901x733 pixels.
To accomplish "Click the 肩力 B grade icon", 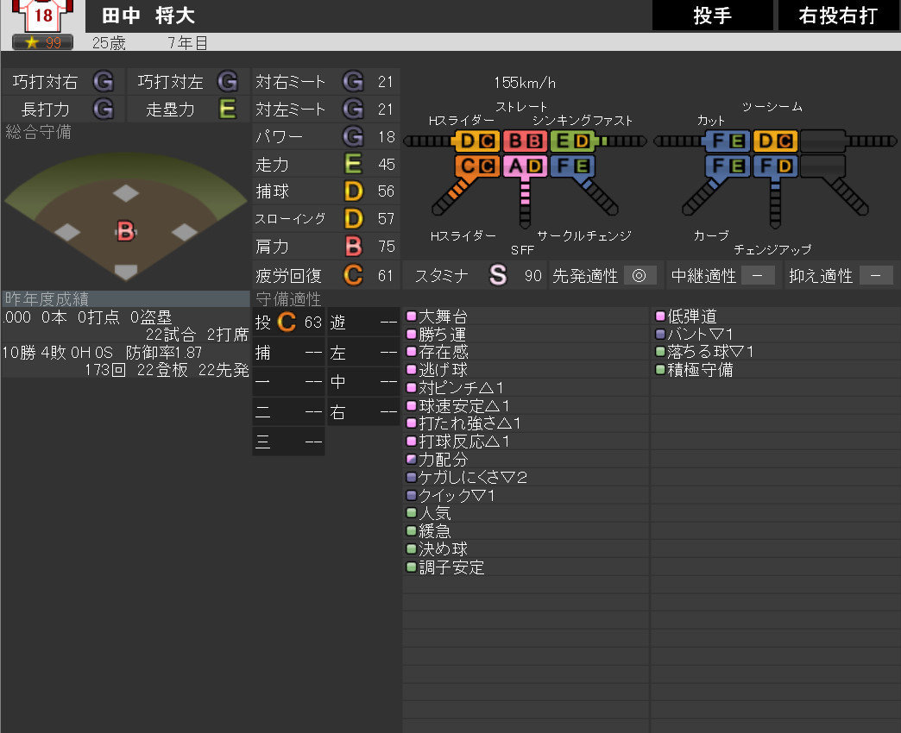I will click(x=353, y=247).
